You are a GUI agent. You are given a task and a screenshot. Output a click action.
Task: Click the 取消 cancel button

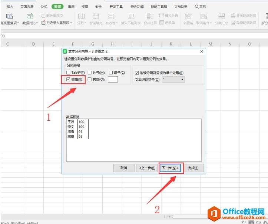[x=124, y=168]
